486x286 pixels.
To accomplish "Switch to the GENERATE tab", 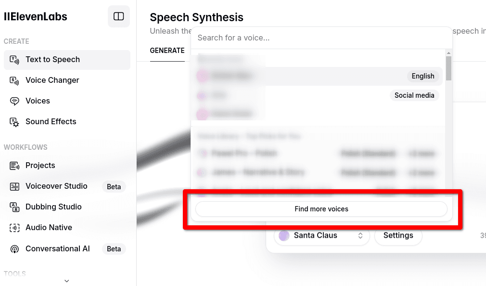I will click(167, 51).
